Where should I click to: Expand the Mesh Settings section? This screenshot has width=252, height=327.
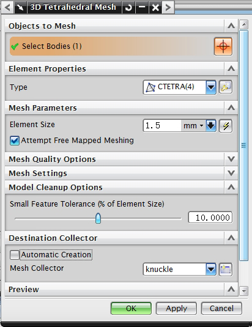click(231, 173)
